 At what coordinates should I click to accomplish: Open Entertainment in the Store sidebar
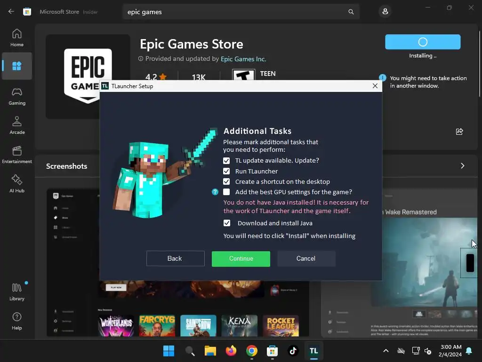point(17,155)
